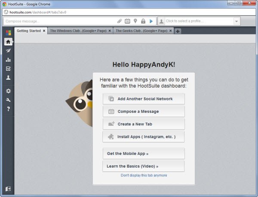This screenshot has width=258, height=197.
Task: Click the blue send arrow icon
Action: click(151, 21)
